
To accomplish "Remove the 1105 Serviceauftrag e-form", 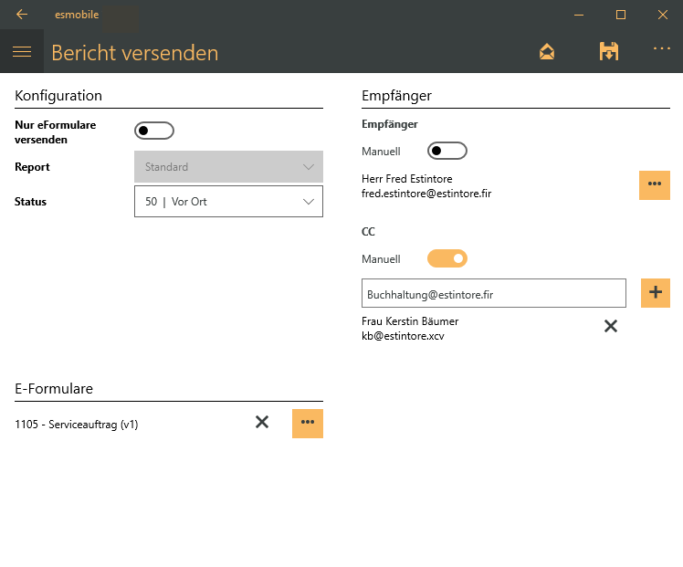I will 262,422.
